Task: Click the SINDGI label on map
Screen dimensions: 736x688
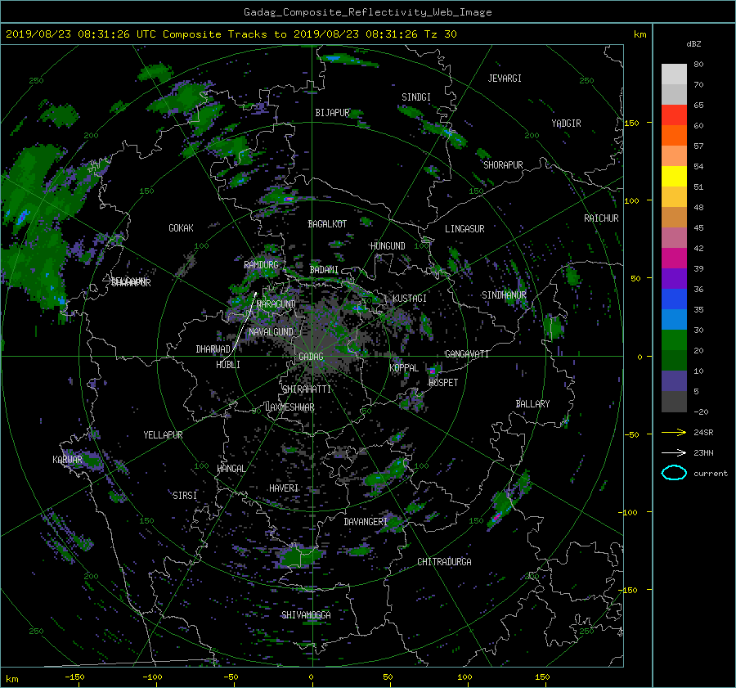Action: [x=416, y=97]
